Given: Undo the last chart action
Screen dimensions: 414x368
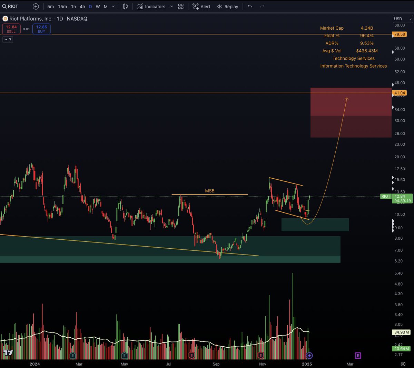Looking at the screenshot, I should [x=250, y=7].
